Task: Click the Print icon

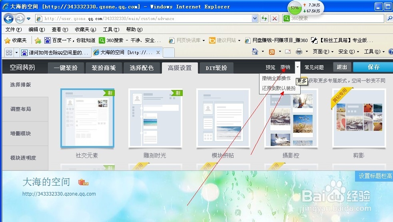Action: (299, 52)
